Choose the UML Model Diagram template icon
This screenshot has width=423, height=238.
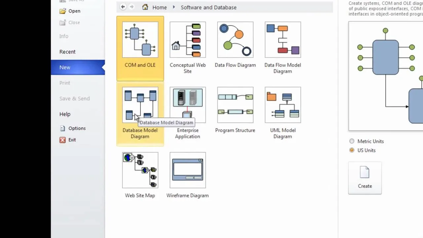283,105
